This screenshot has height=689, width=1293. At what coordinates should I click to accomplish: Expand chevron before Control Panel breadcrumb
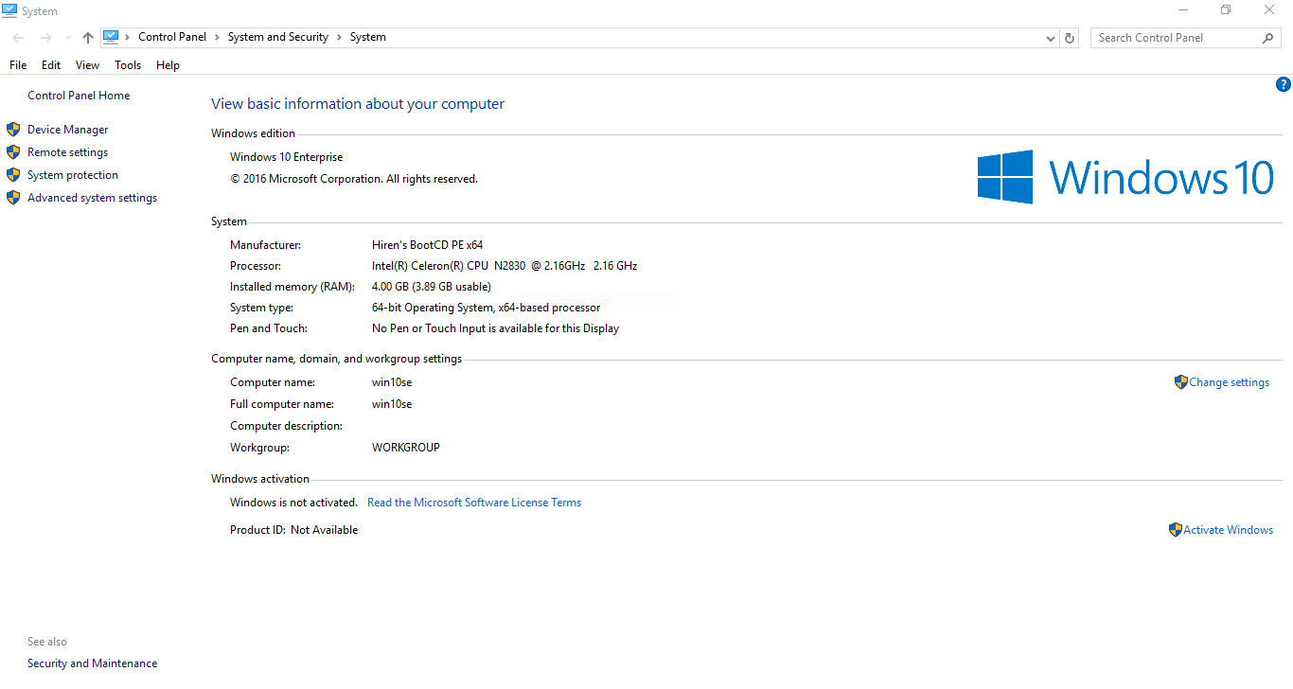(x=128, y=38)
